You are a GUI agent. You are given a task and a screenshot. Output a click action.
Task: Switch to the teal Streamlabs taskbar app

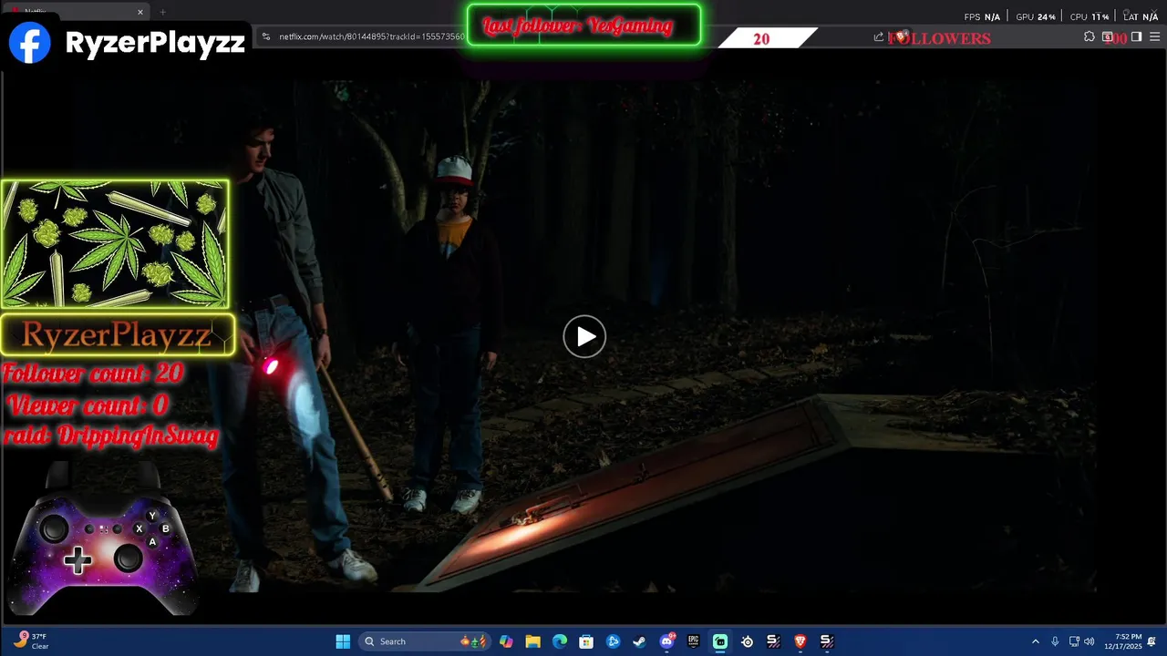click(720, 641)
